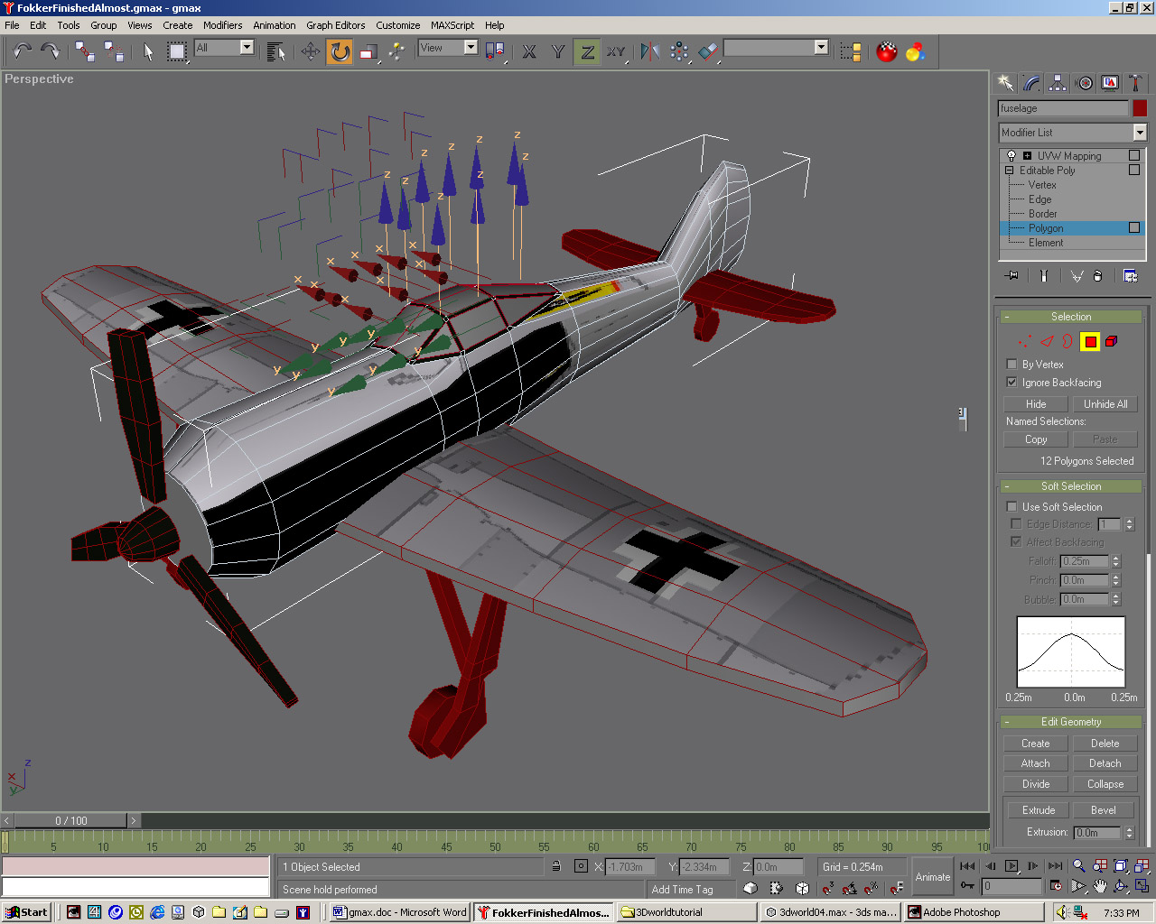Collapse the Editable Poly tree node
1156x924 pixels.
pyautogui.click(x=1009, y=171)
